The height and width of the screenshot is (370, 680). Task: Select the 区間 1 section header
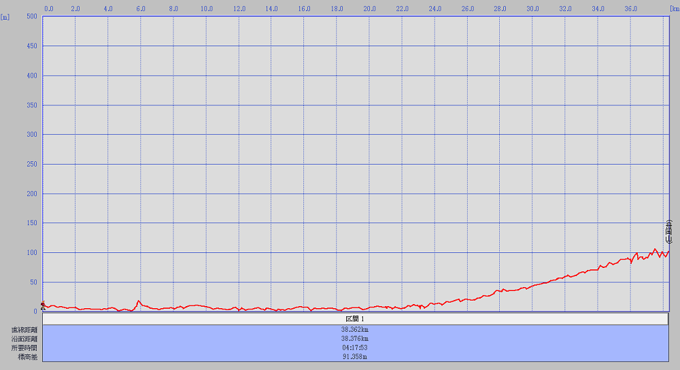355,319
